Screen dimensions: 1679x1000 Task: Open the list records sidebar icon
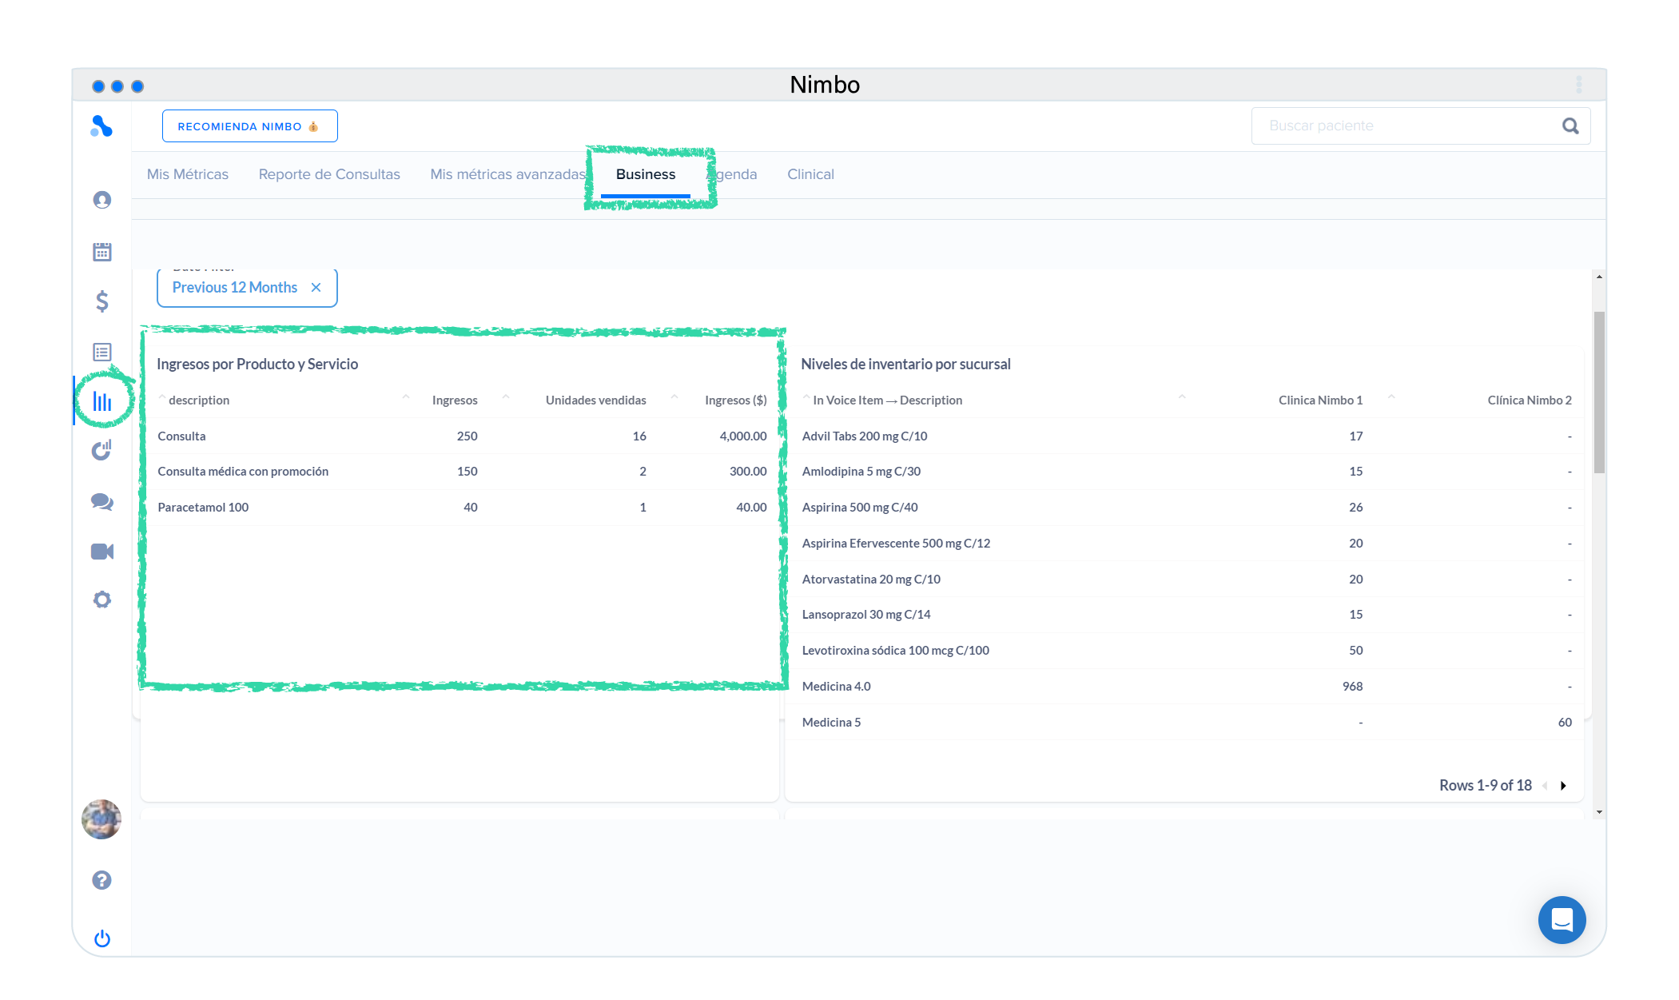click(x=102, y=352)
